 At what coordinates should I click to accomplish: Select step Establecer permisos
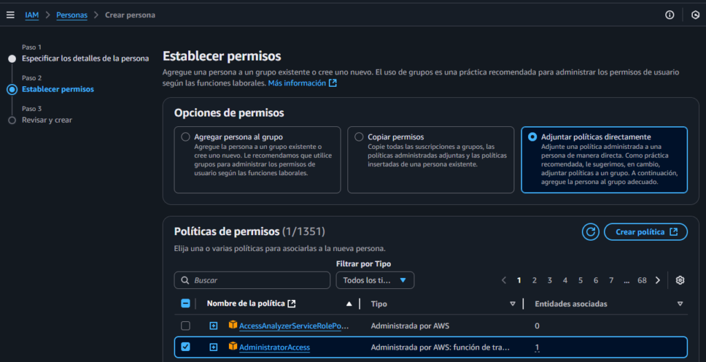point(58,89)
